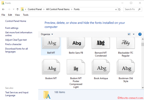This screenshot has height=100, width=144.
Task: Click Download fonts for all languages
Action: click(x=16, y=50)
